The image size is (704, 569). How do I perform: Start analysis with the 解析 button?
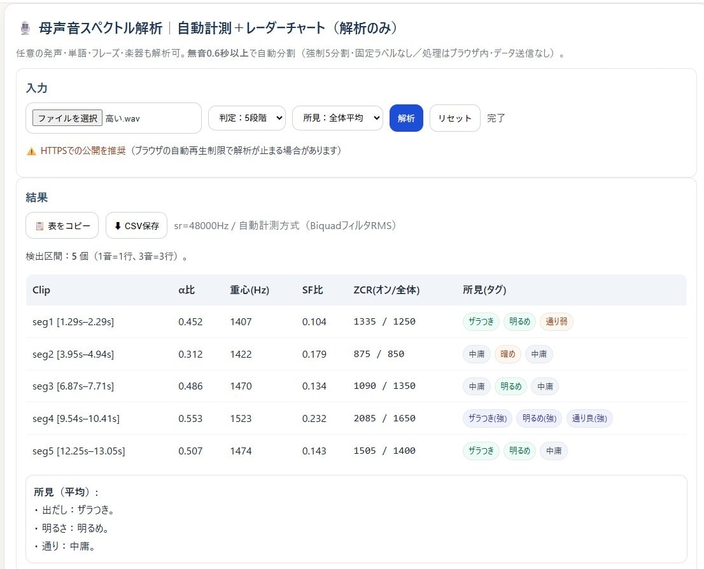406,118
